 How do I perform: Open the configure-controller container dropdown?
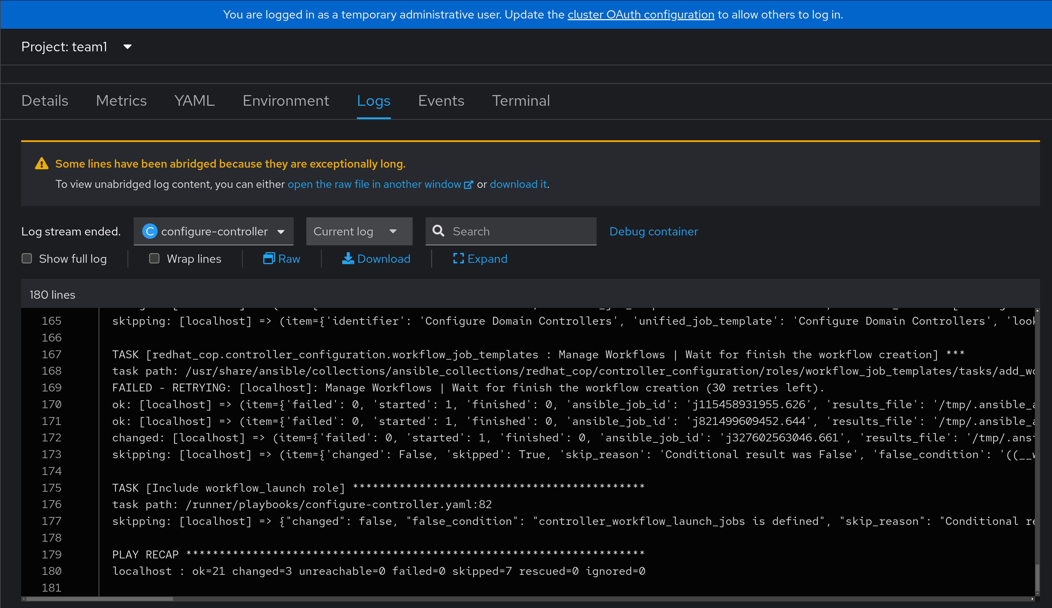coord(214,231)
